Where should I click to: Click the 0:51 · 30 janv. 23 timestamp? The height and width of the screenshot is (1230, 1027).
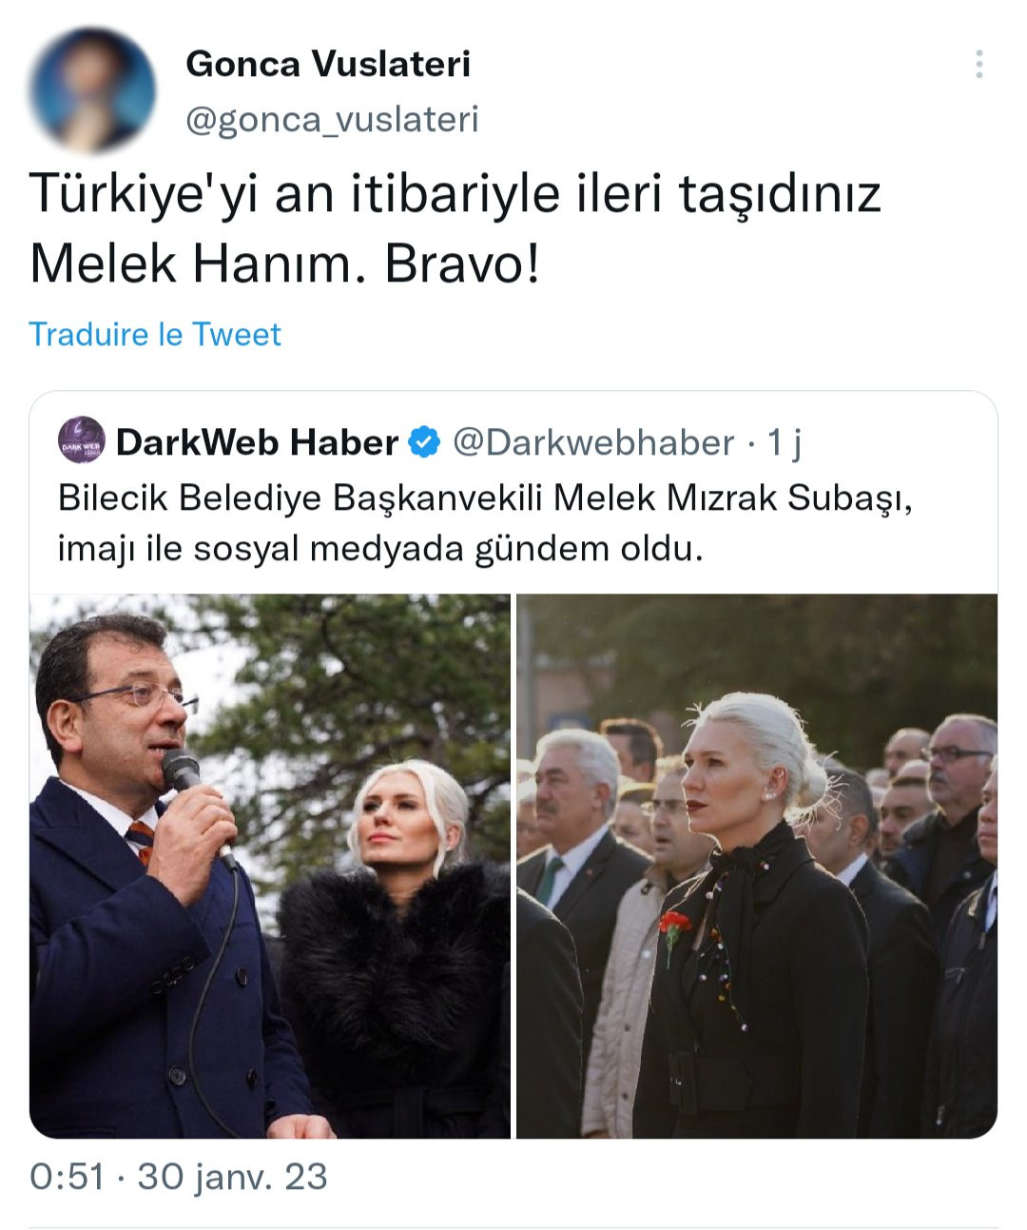point(179,1177)
